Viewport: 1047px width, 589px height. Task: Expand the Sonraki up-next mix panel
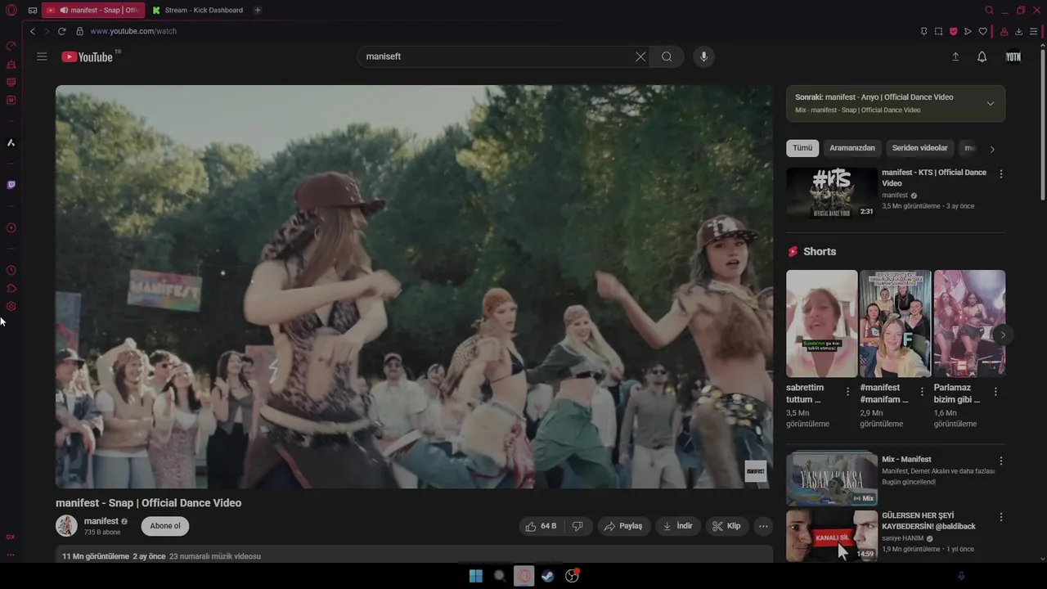click(x=991, y=103)
